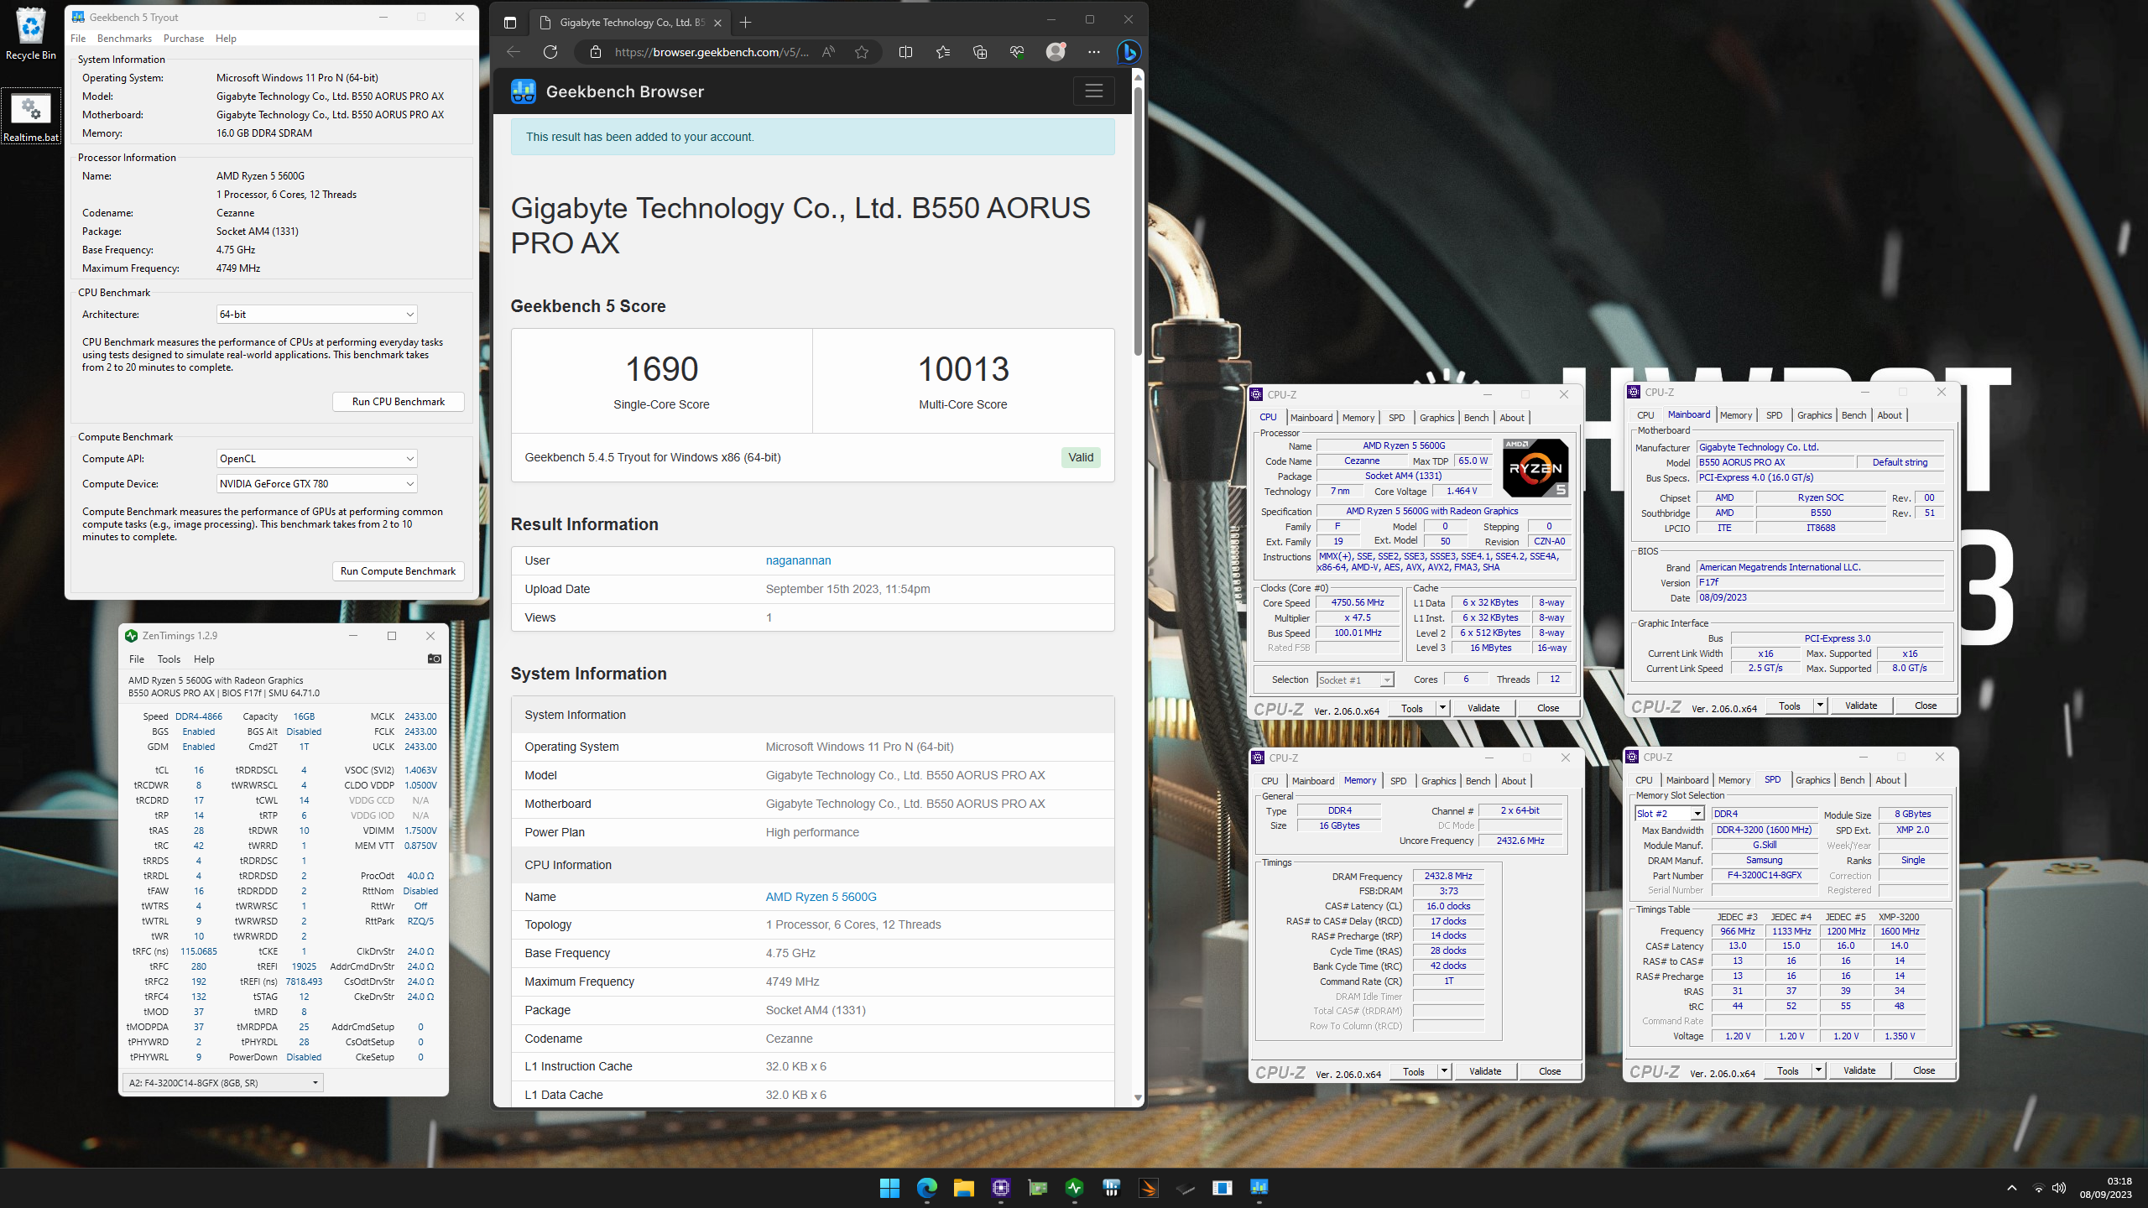The image size is (2148, 1208).
Task: Open the Recycle Bin desktop icon
Action: 31,34
